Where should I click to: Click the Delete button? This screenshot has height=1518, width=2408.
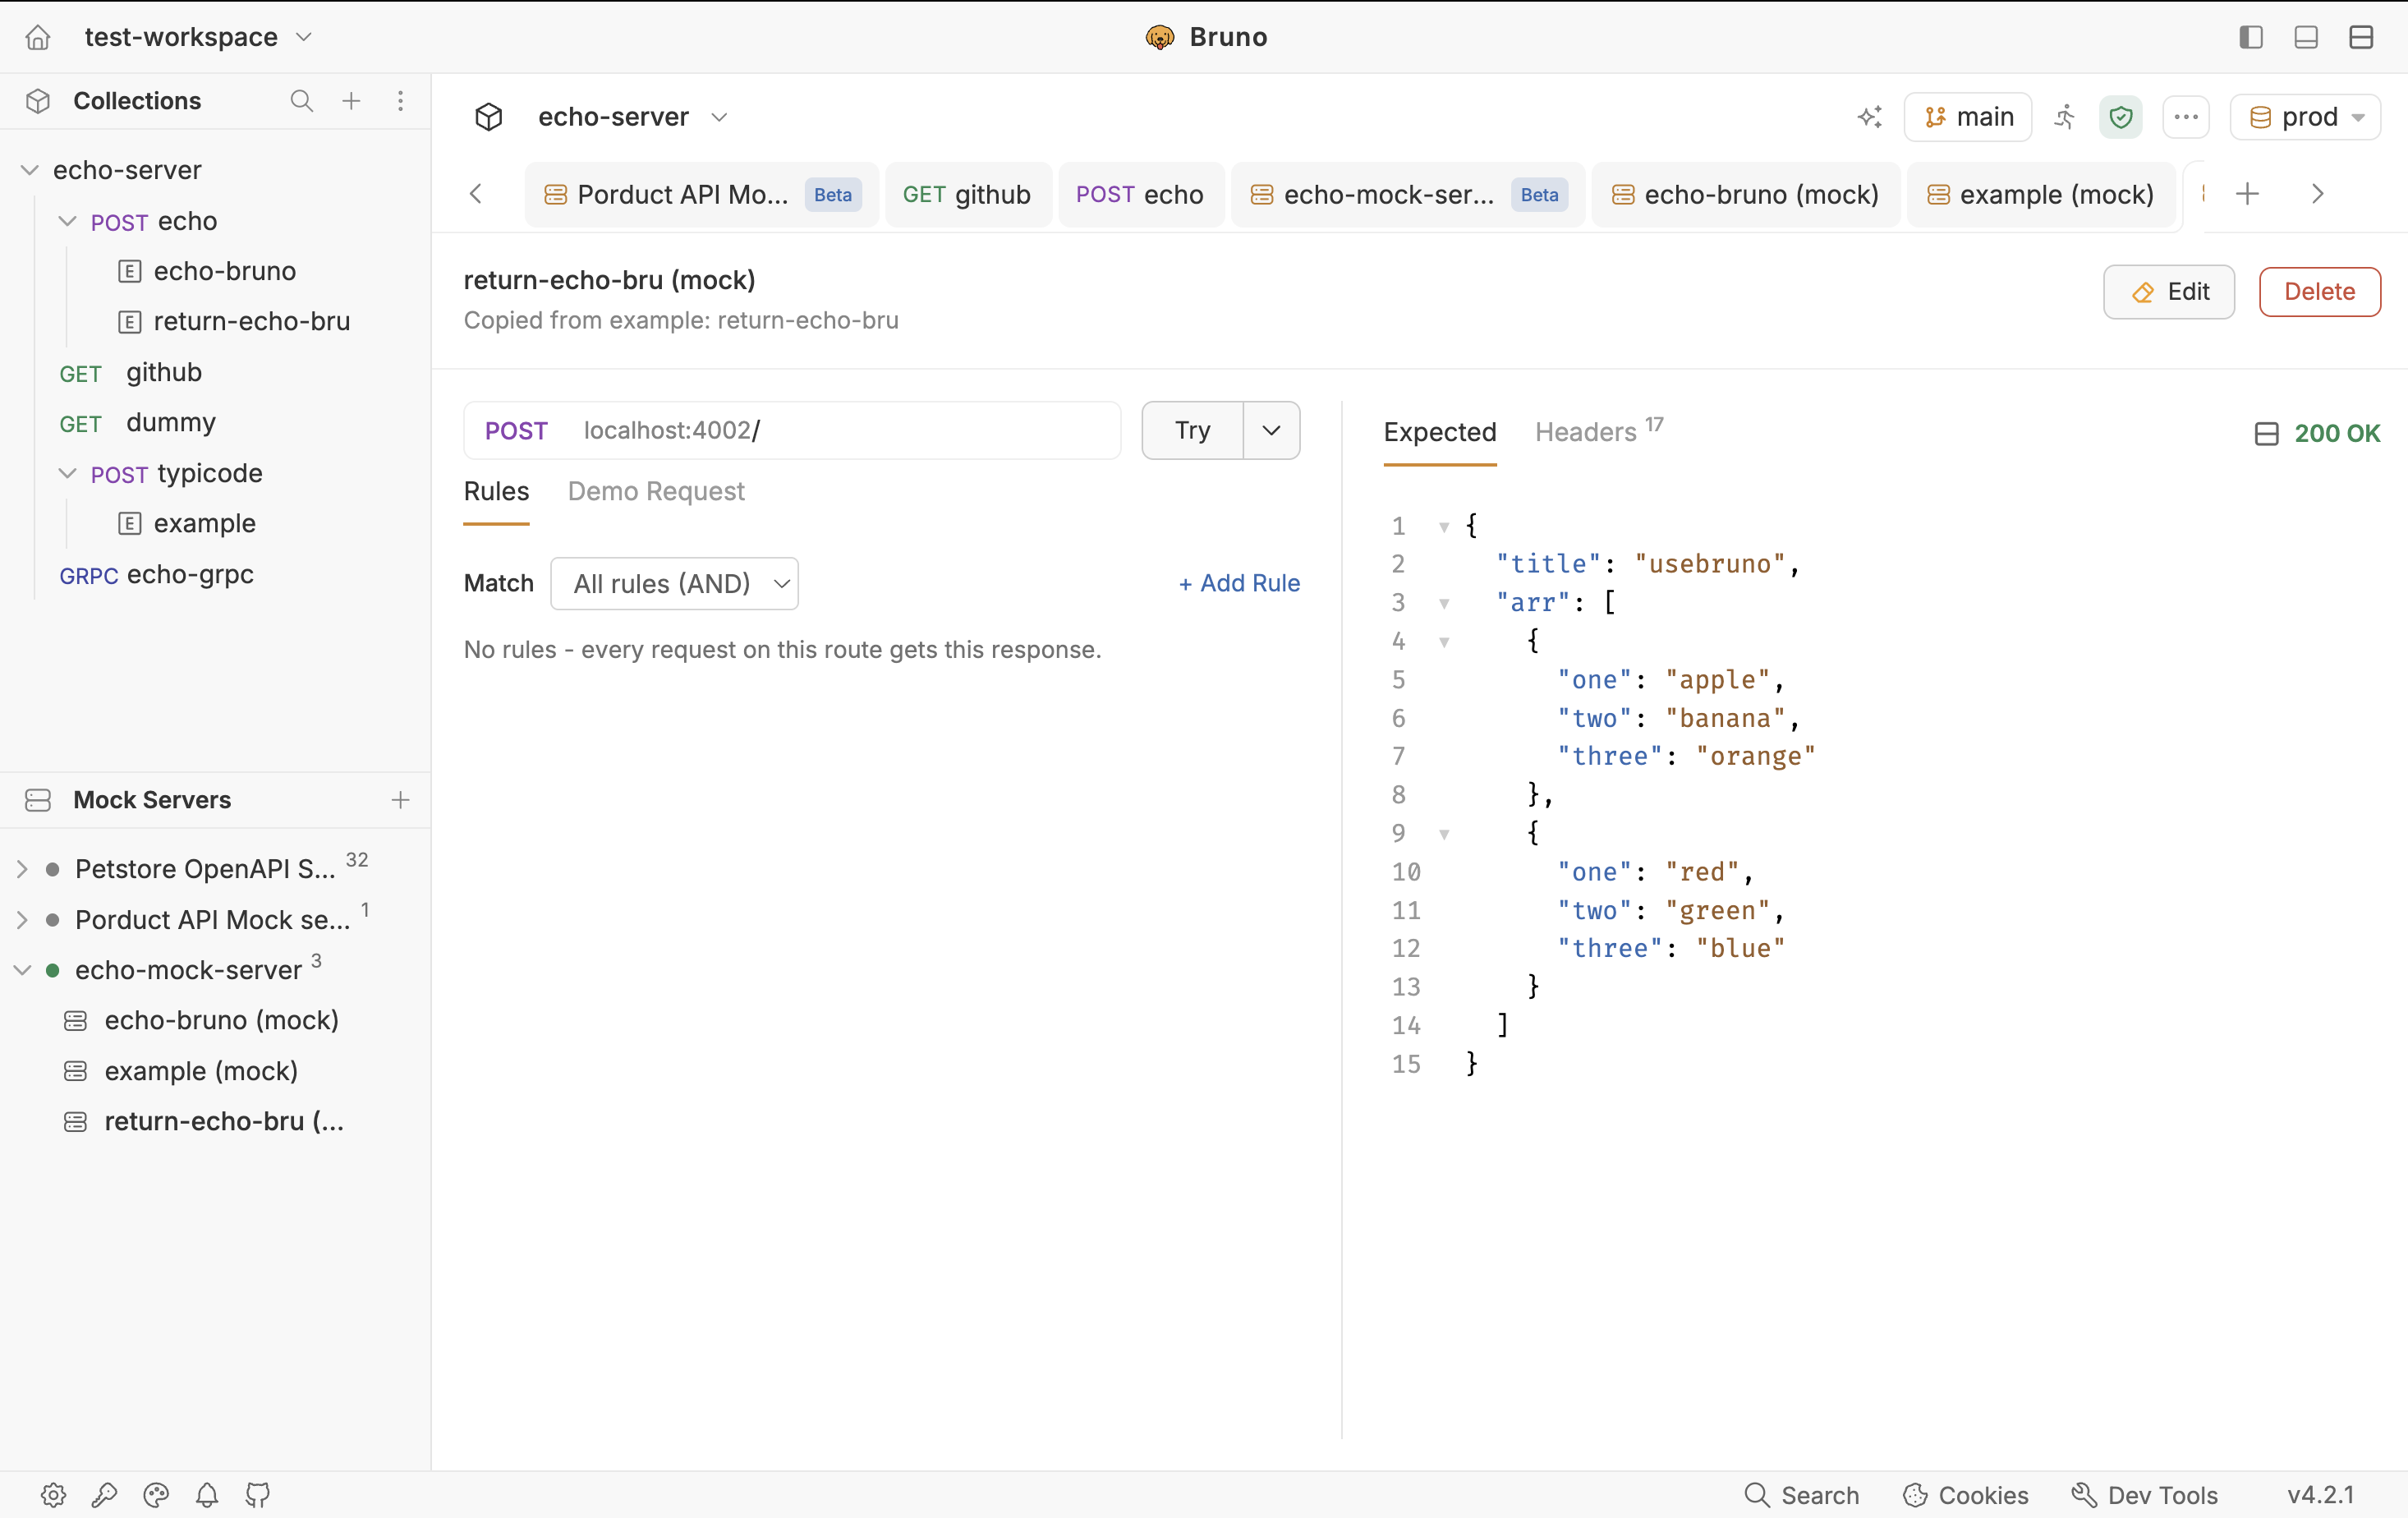tap(2320, 292)
